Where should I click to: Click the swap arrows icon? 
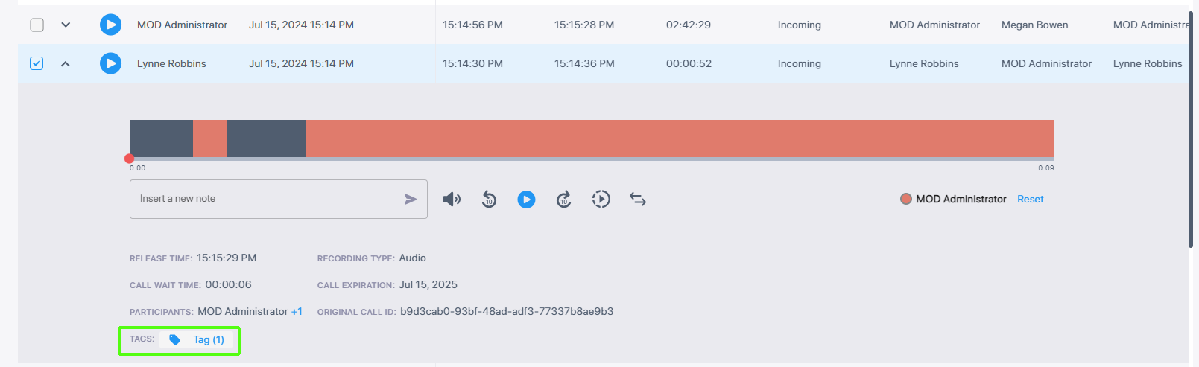[x=638, y=200]
